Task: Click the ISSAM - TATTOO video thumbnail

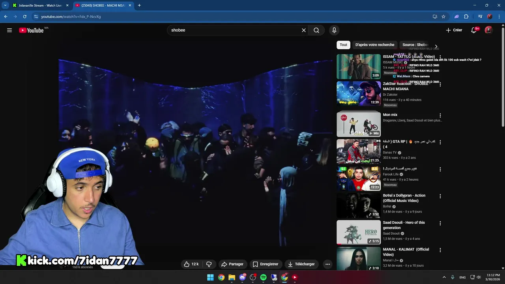Action: 359,67
